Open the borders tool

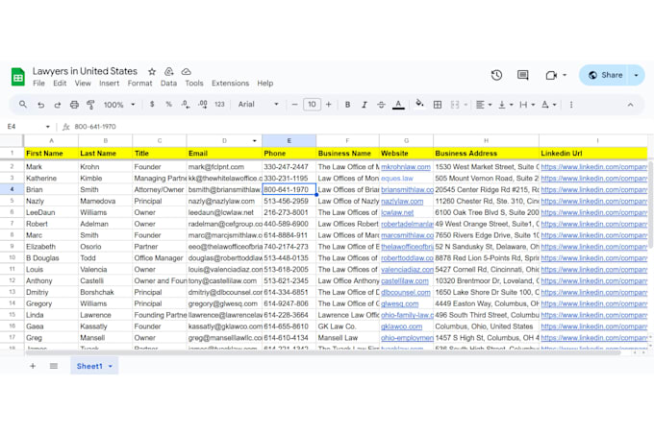pyautogui.click(x=438, y=105)
